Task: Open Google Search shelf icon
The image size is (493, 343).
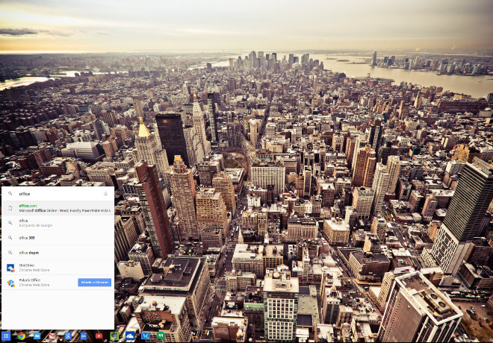Action: coord(67,336)
